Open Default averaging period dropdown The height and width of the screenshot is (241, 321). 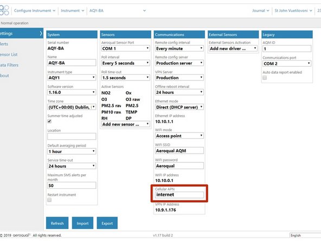pyautogui.click(x=72, y=151)
